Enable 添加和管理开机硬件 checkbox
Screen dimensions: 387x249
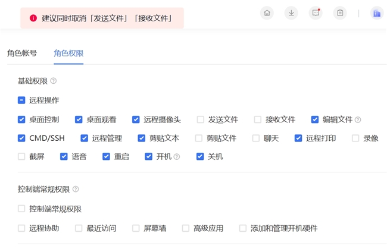(x=243, y=228)
